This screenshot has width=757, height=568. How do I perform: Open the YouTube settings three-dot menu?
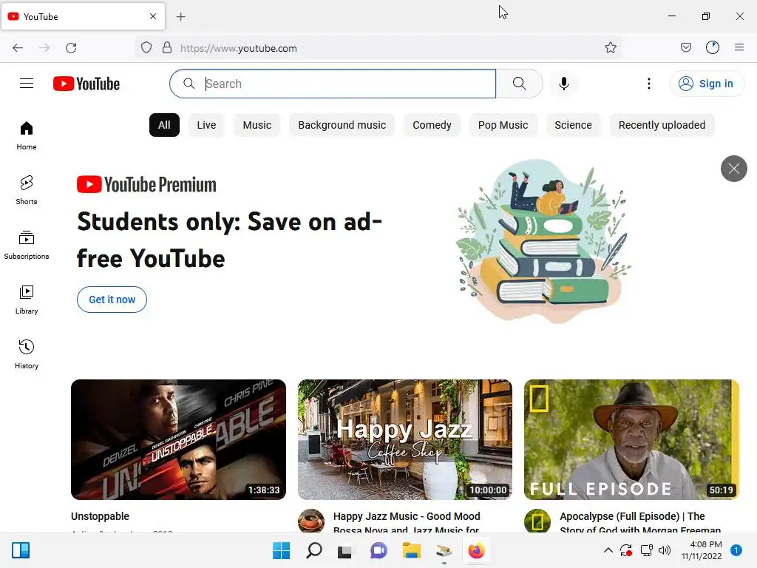[x=649, y=84]
